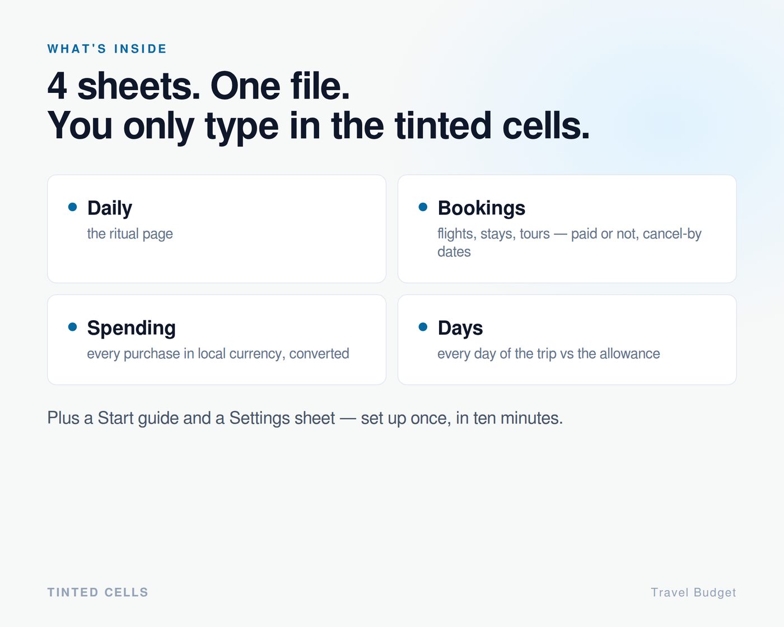The width and height of the screenshot is (784, 627).
Task: Select the Spending card title
Action: coord(132,328)
